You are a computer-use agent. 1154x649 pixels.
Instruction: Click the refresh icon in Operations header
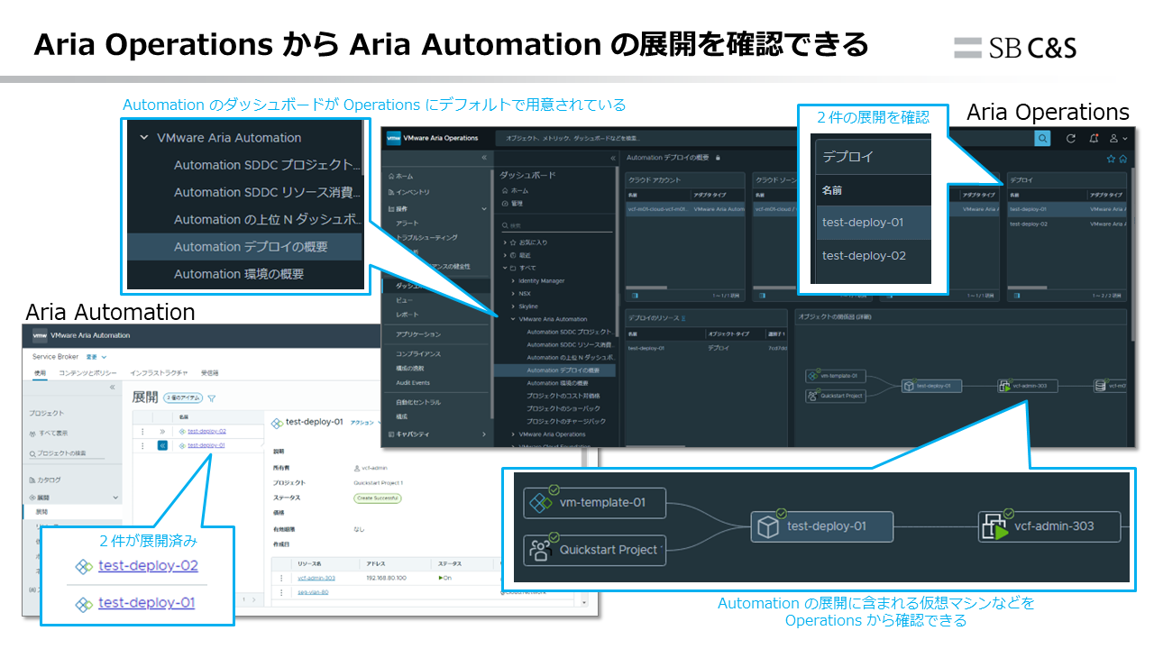point(1071,138)
